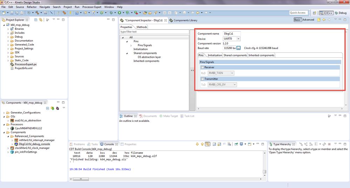Click the baud rate browse button

[238, 48]
